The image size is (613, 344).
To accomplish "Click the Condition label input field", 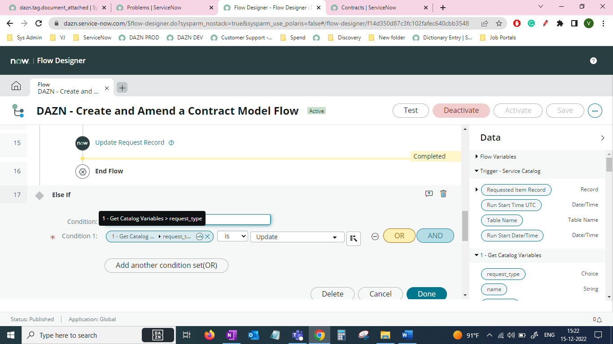I will pos(238,219).
